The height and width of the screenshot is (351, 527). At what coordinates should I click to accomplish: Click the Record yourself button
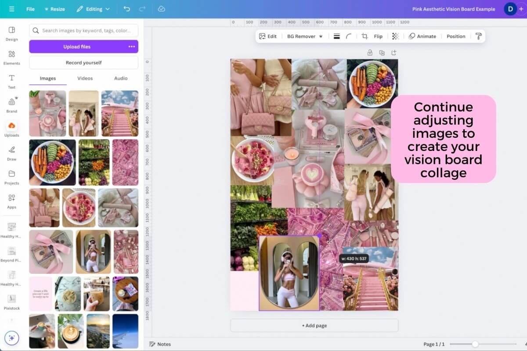[x=83, y=63]
